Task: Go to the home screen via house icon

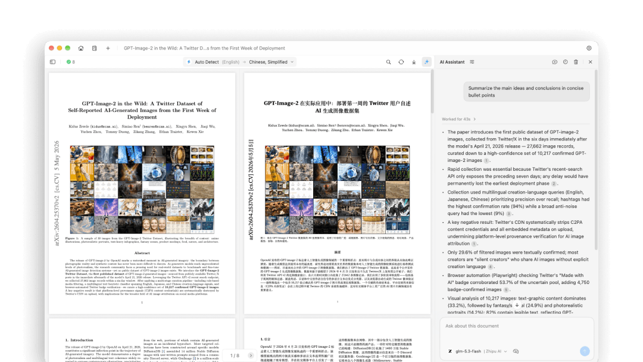Action: [81, 48]
